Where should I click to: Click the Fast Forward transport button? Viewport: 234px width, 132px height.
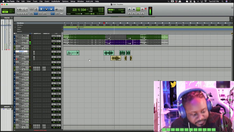[x=138, y=14]
